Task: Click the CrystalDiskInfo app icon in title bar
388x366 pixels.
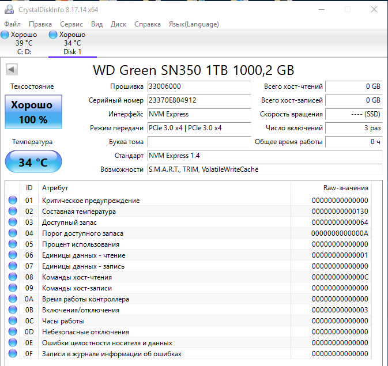Action: click(9, 10)
